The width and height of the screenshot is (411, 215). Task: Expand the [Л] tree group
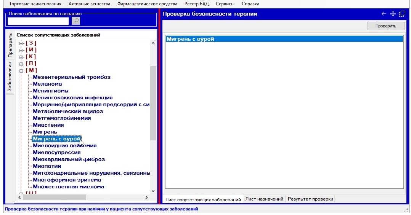click(x=21, y=64)
